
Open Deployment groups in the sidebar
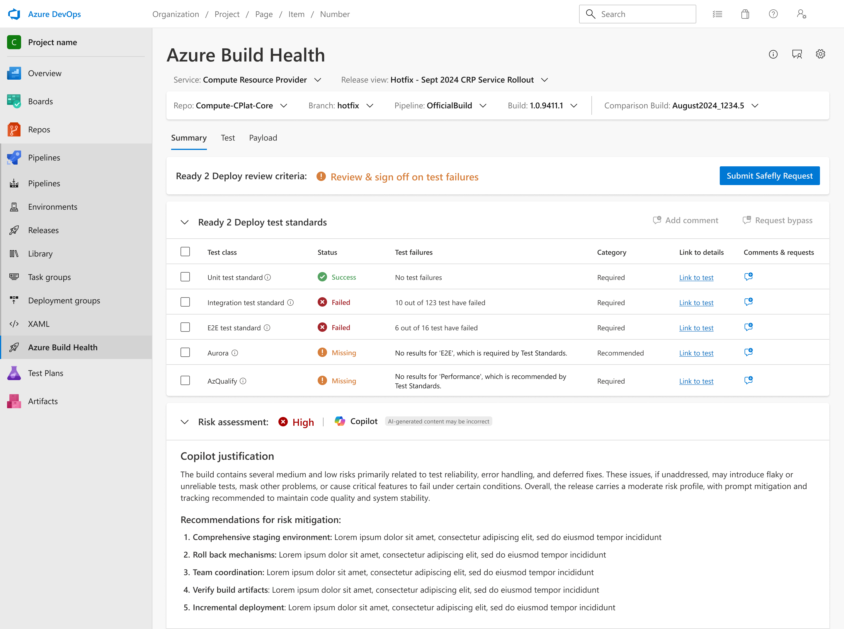tap(76, 300)
